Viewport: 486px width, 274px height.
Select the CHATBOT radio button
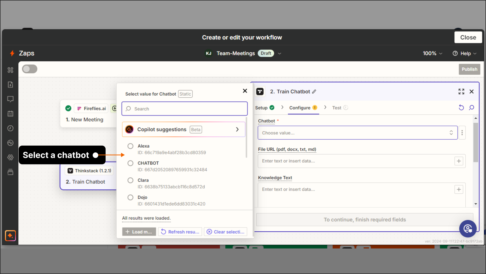tap(130, 163)
